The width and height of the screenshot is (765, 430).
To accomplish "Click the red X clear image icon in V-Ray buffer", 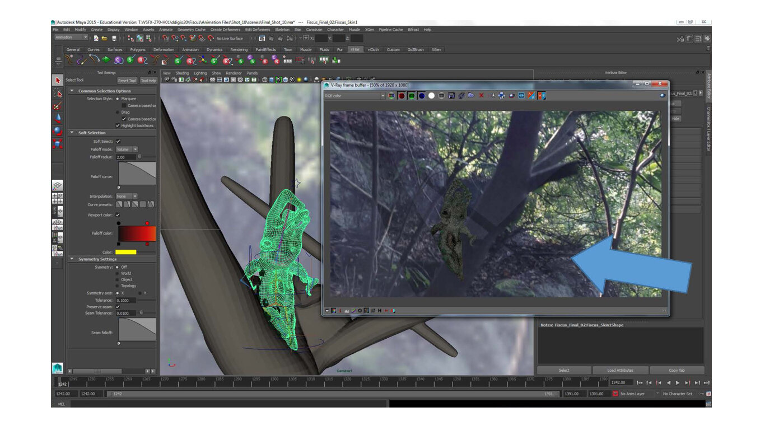I will point(481,96).
